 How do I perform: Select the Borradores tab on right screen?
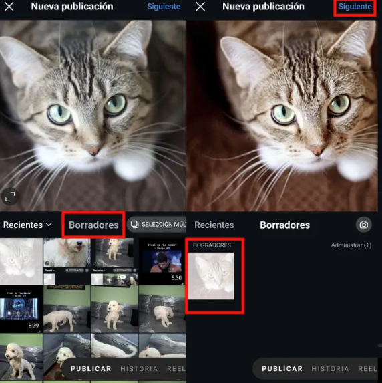pos(285,225)
